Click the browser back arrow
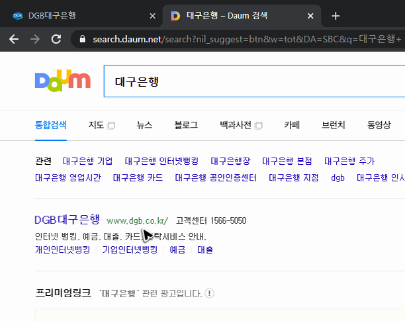 click(14, 39)
